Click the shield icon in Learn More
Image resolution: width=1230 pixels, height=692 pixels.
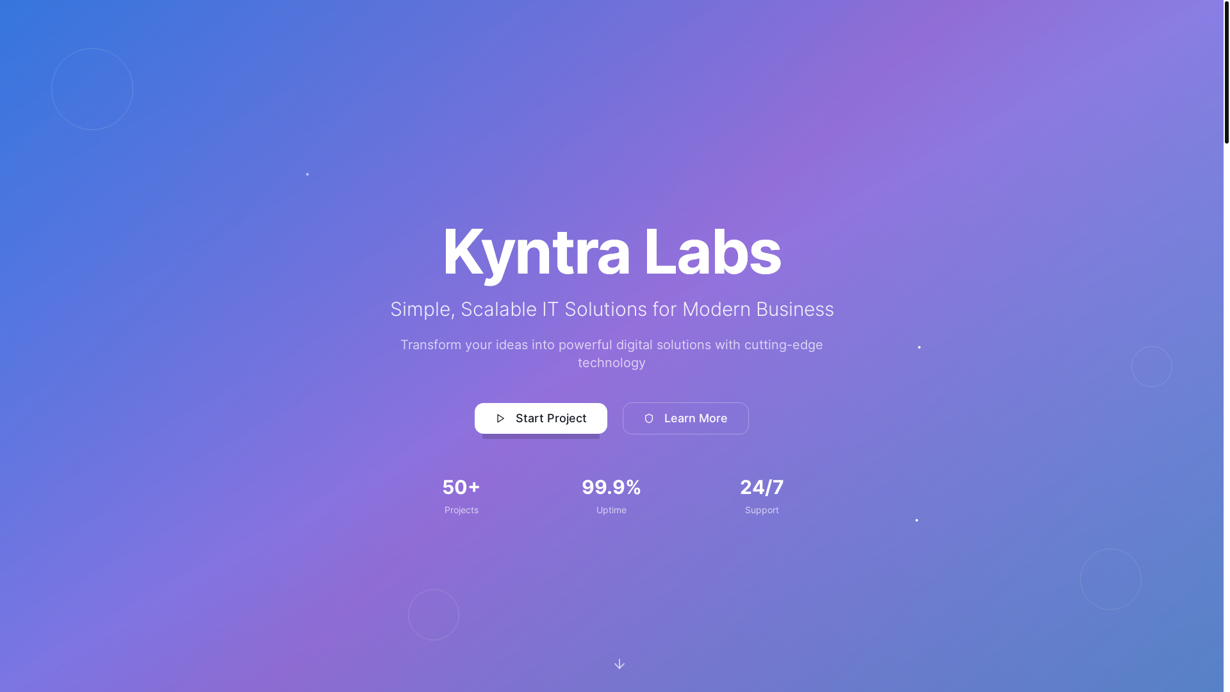(649, 418)
